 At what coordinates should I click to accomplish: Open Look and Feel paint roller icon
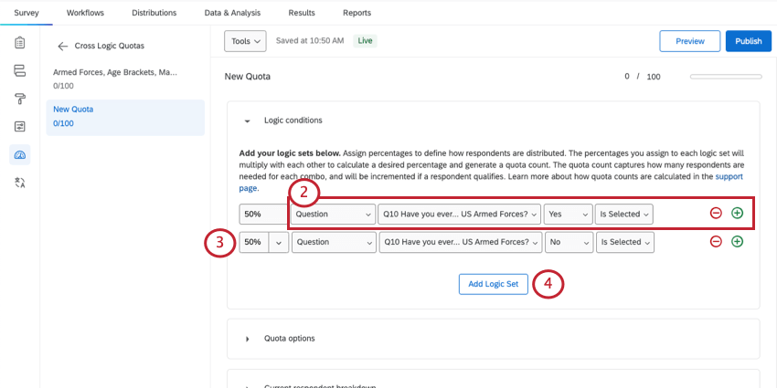(x=19, y=99)
